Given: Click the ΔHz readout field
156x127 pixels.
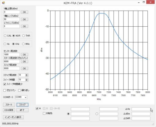Looking at the screenshot, I should pos(141,109).
